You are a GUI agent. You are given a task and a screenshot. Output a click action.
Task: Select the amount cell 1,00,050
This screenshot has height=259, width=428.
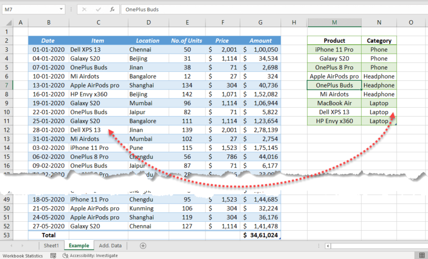coord(260,50)
